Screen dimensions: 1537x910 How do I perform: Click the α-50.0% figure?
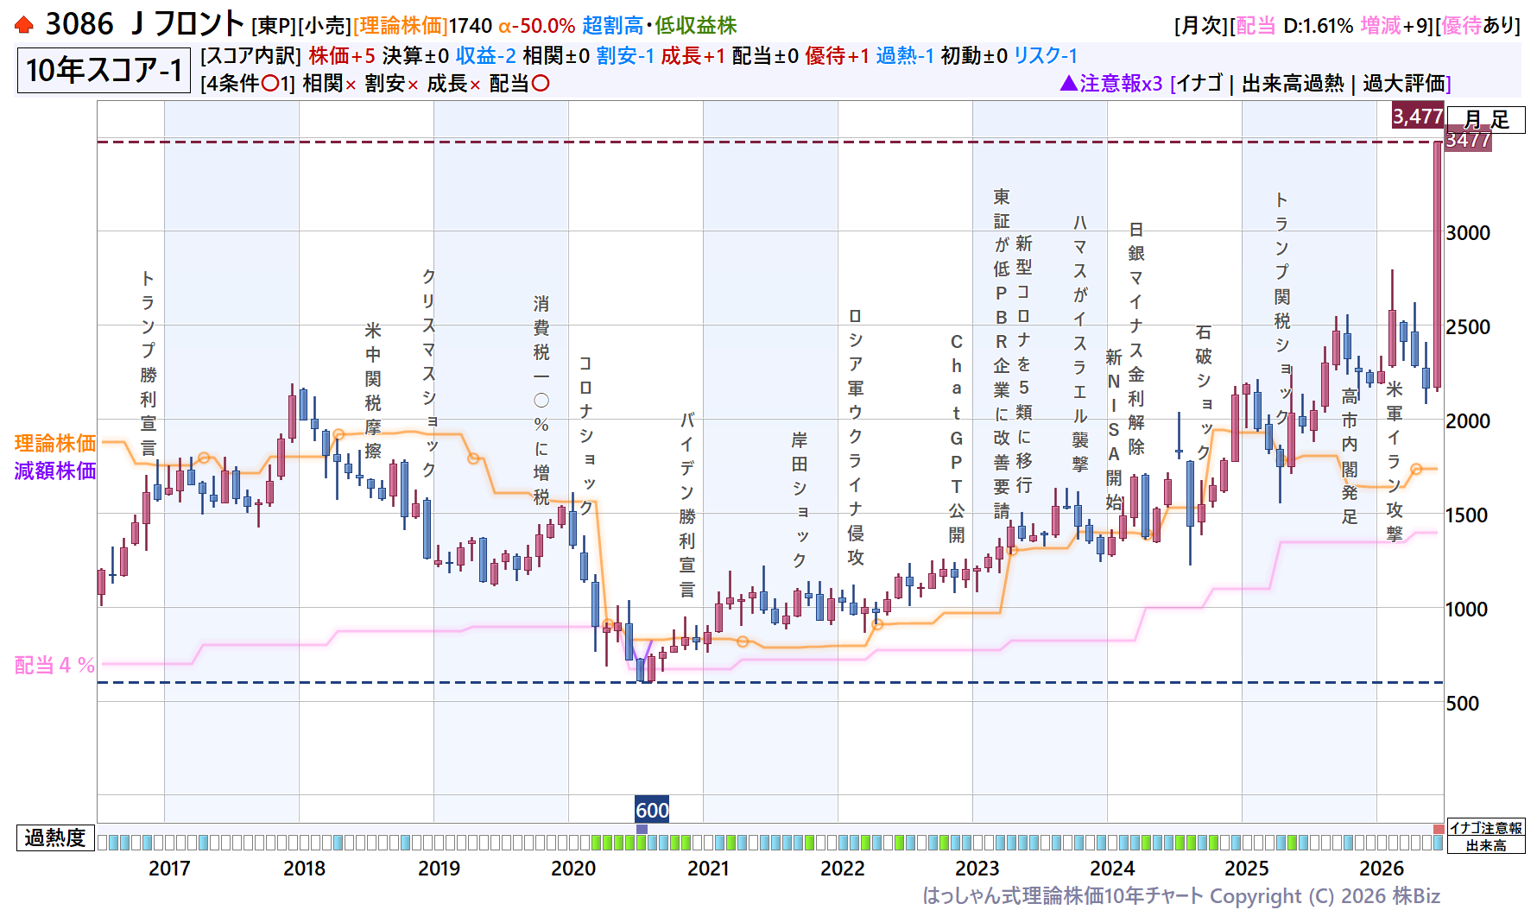[536, 27]
